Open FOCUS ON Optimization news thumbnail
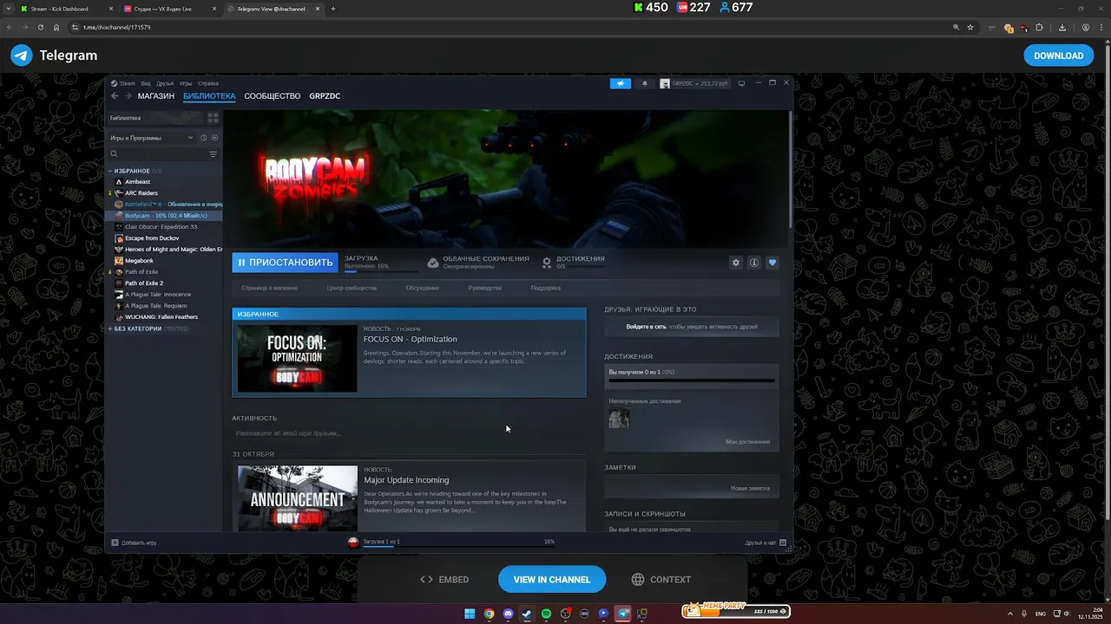The image size is (1111, 624). click(x=298, y=359)
